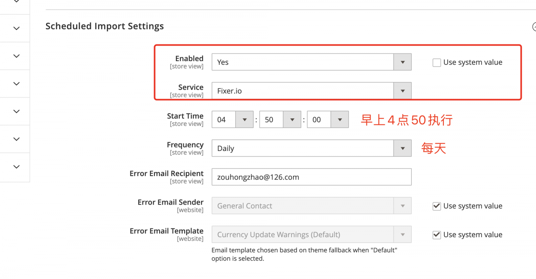Expand the bottom-most chevron in left sidebar
536x279 pixels.
coord(16,167)
